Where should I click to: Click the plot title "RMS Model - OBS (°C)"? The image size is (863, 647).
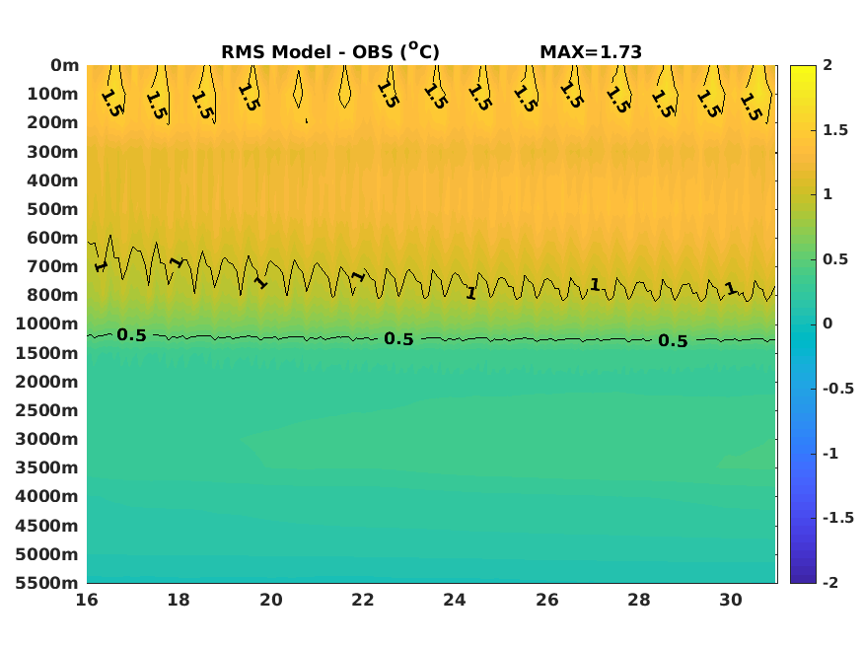tap(330, 51)
